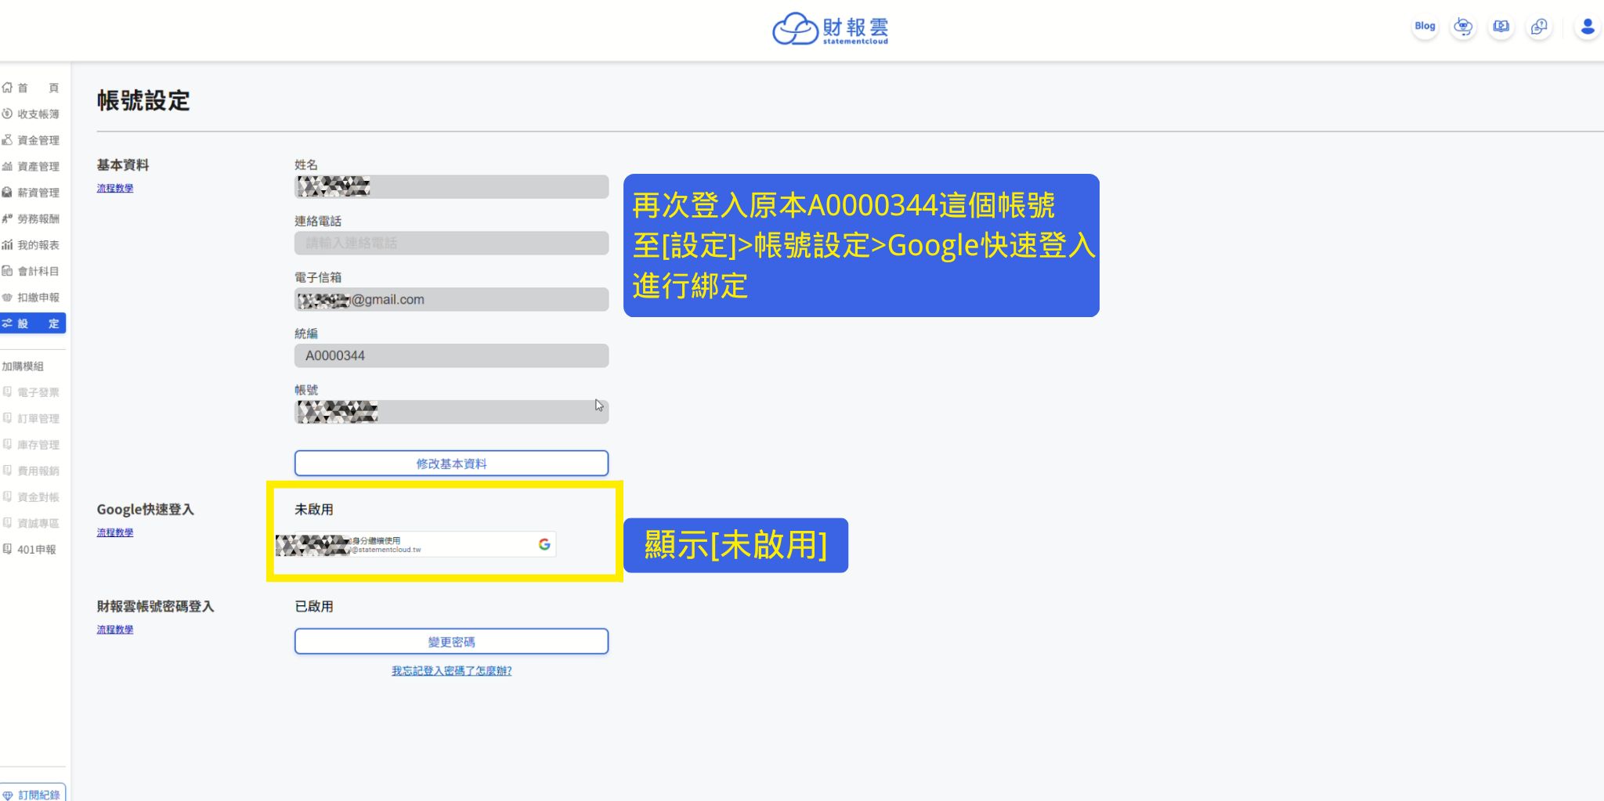Screen dimensions: 1604x801
Task: Click the Google continue-as sign-in button
Action: pos(416,544)
